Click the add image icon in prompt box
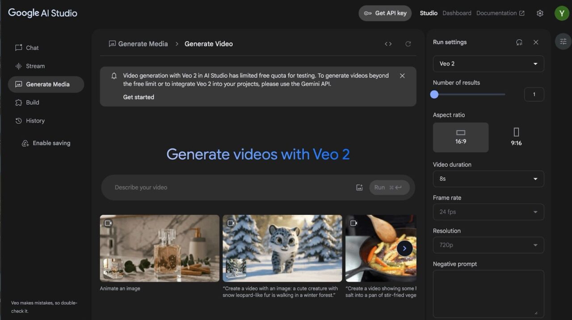The height and width of the screenshot is (320, 572). (x=359, y=188)
